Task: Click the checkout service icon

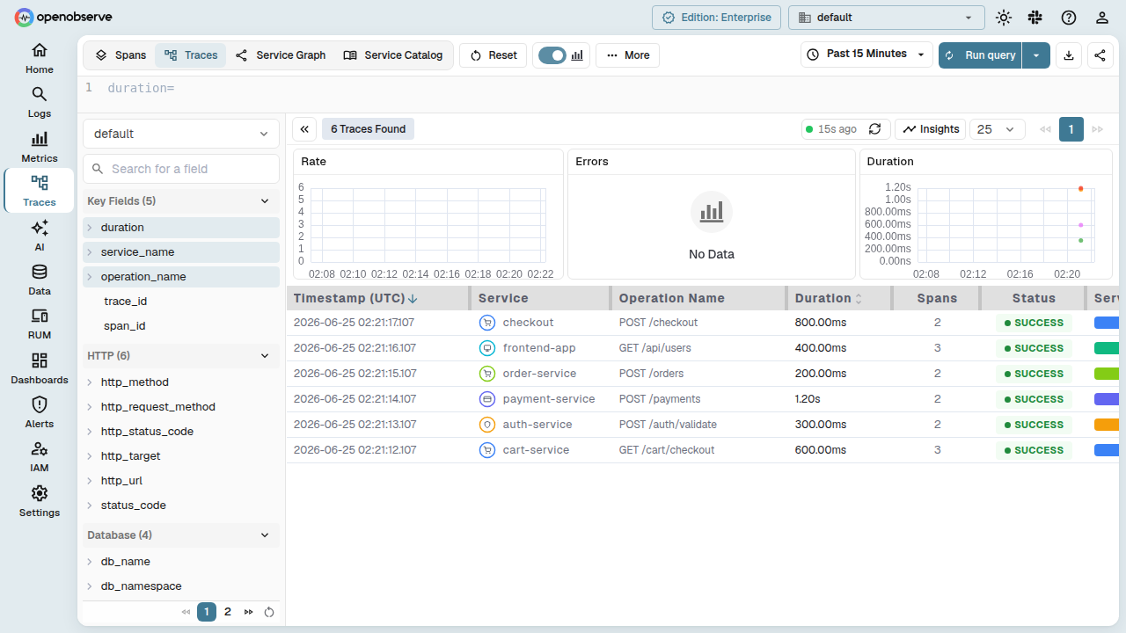Action: click(x=487, y=323)
